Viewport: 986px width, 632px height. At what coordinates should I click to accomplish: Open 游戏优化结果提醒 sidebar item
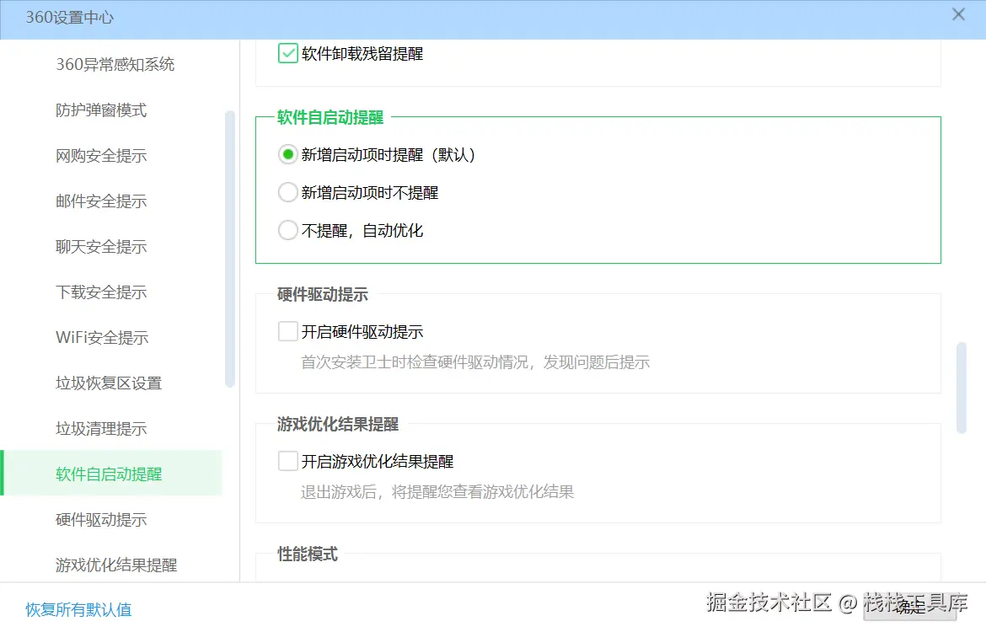[x=116, y=565]
